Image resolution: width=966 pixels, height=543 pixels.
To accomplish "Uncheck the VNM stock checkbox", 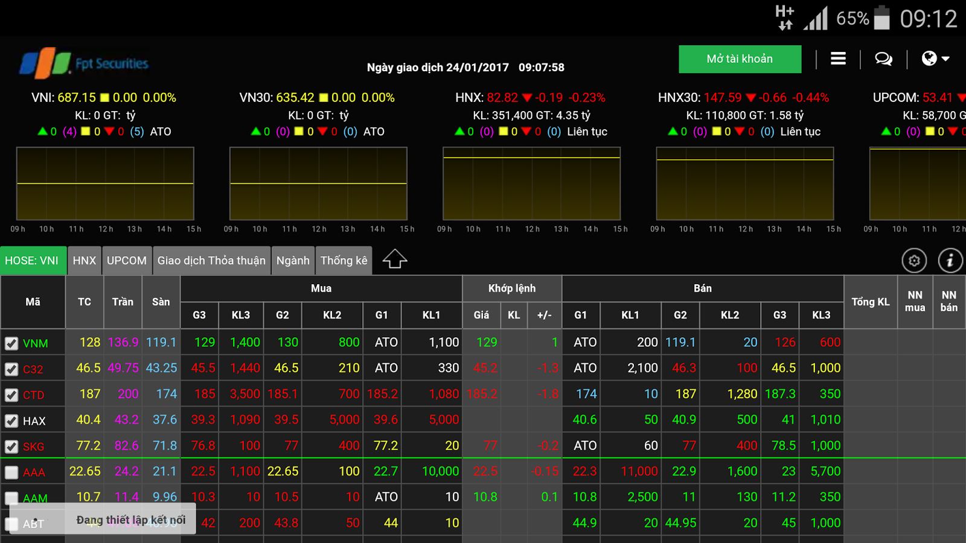I will pos(11,343).
